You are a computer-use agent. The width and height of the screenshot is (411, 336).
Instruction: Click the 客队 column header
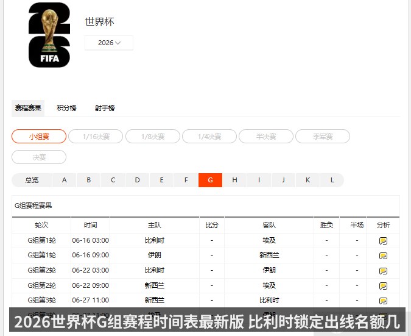point(269,225)
